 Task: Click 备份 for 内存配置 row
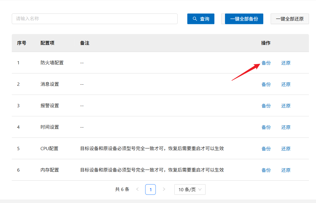(266, 170)
